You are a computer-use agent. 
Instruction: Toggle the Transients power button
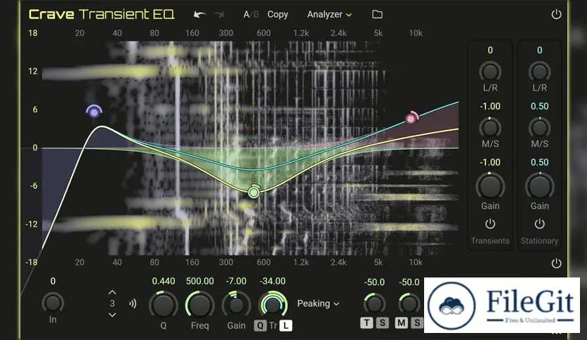490,224
